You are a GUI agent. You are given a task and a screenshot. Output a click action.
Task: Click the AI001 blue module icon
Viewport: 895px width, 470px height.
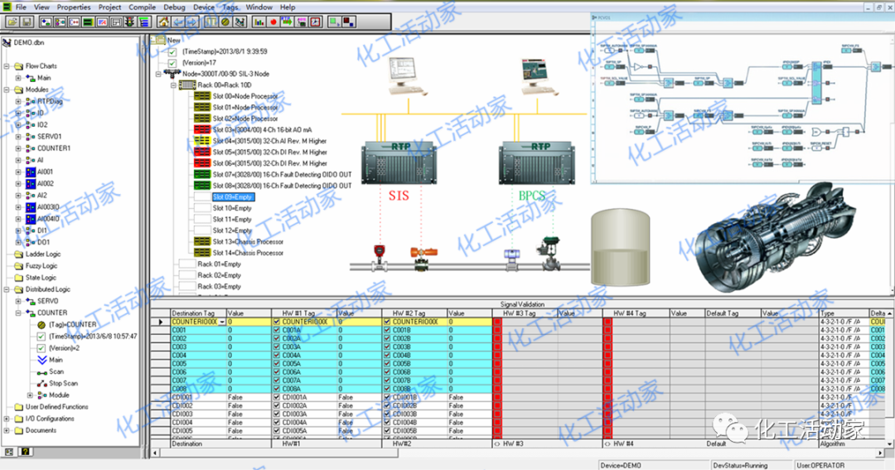[x=31, y=172]
